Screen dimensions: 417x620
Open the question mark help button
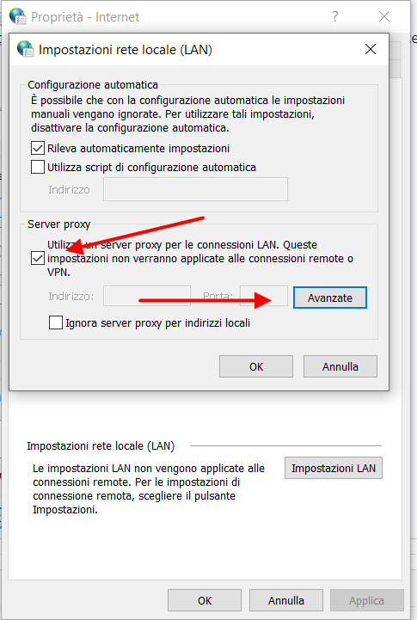tap(335, 16)
